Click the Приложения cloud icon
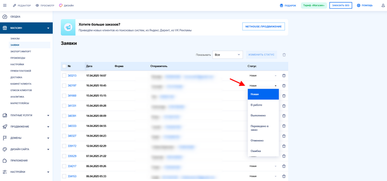The height and width of the screenshot is (181, 387). click(5, 161)
